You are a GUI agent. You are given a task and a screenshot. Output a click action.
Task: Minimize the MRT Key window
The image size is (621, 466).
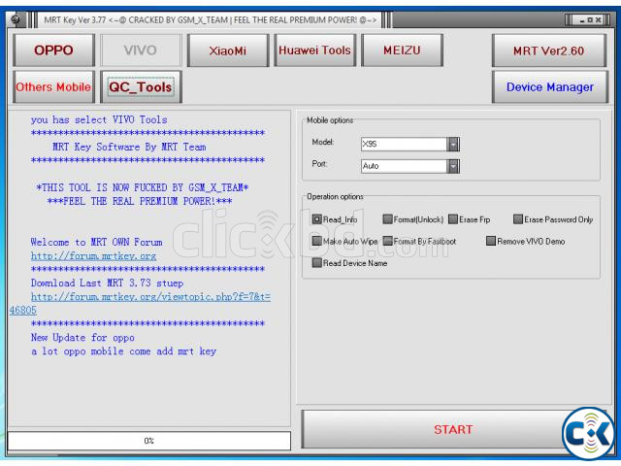(x=582, y=19)
